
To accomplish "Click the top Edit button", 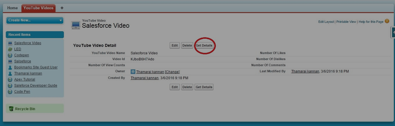I will (175, 45).
